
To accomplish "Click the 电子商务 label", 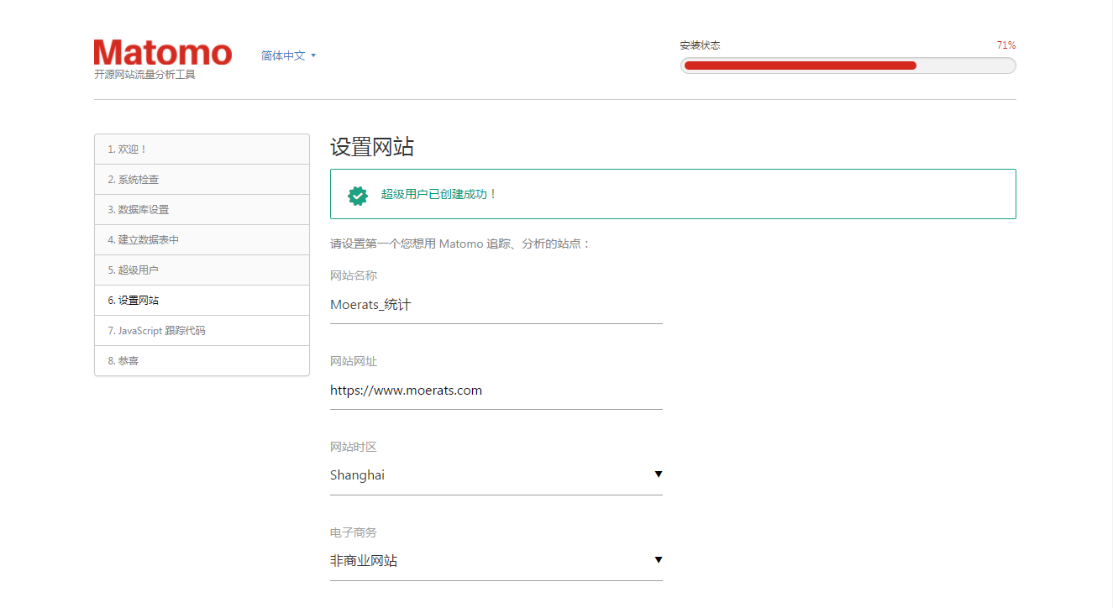I will pyautogui.click(x=354, y=532).
